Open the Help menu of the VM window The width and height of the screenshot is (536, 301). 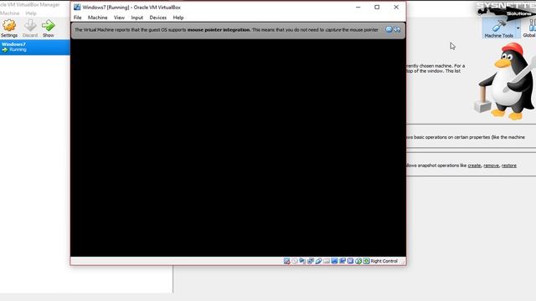coord(178,18)
